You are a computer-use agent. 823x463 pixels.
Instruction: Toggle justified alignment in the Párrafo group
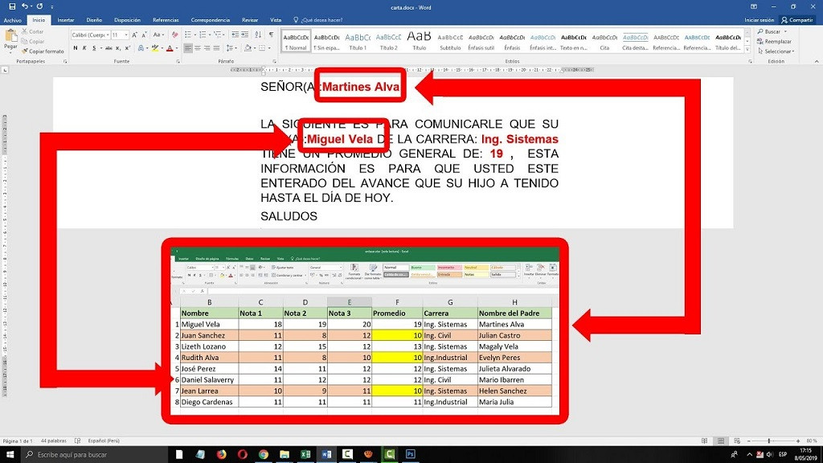(x=218, y=48)
